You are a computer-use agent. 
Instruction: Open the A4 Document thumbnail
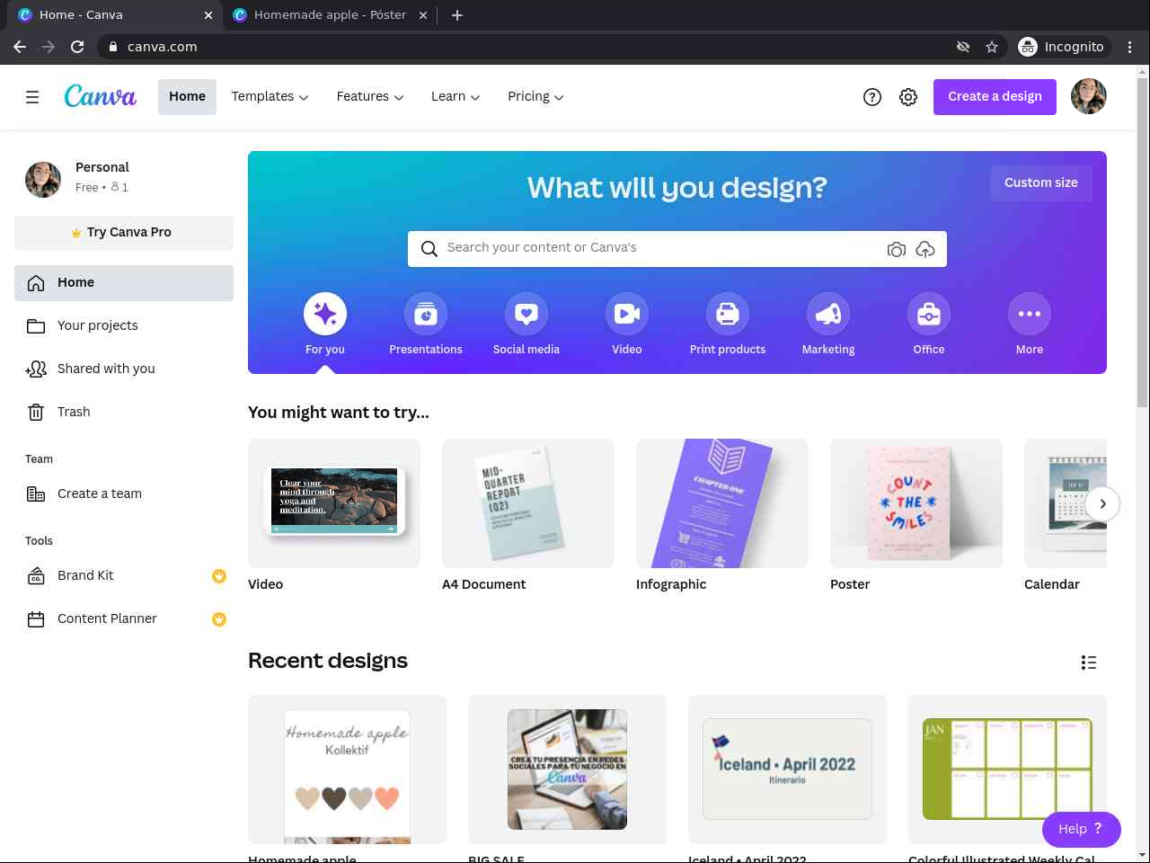click(528, 503)
